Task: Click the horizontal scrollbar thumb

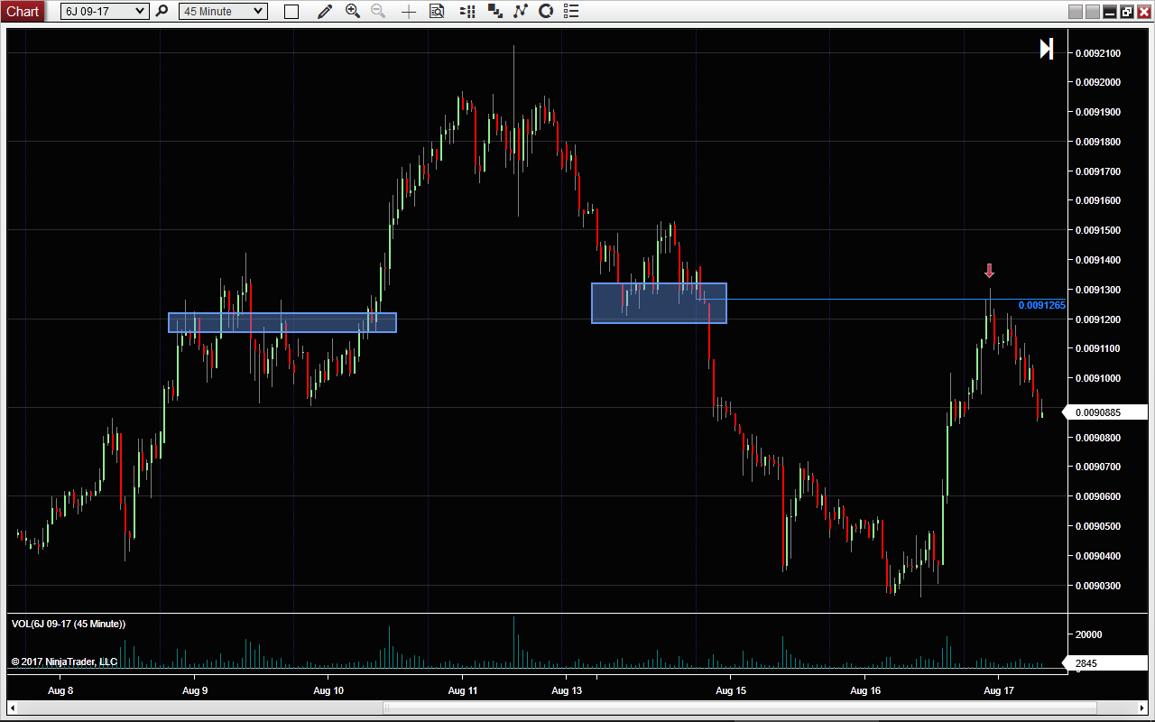Action: [x=741, y=708]
